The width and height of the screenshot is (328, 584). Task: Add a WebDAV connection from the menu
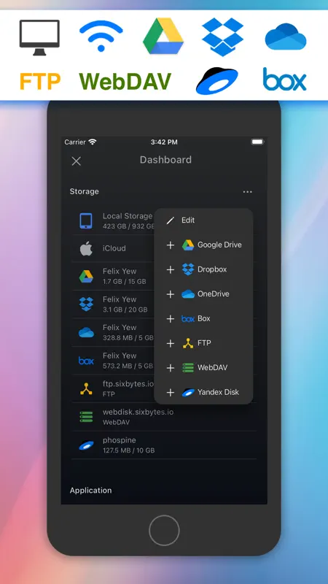203,368
